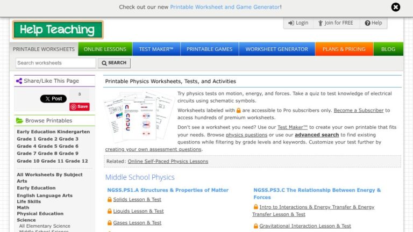Screen dimensions: 413x232
Task: Click Join for FREE
Action: 336,23
